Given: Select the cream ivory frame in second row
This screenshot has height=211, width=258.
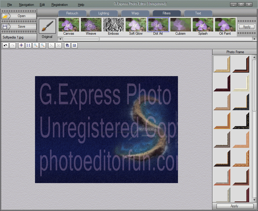Looking at the screenshot, I should click(241, 83).
